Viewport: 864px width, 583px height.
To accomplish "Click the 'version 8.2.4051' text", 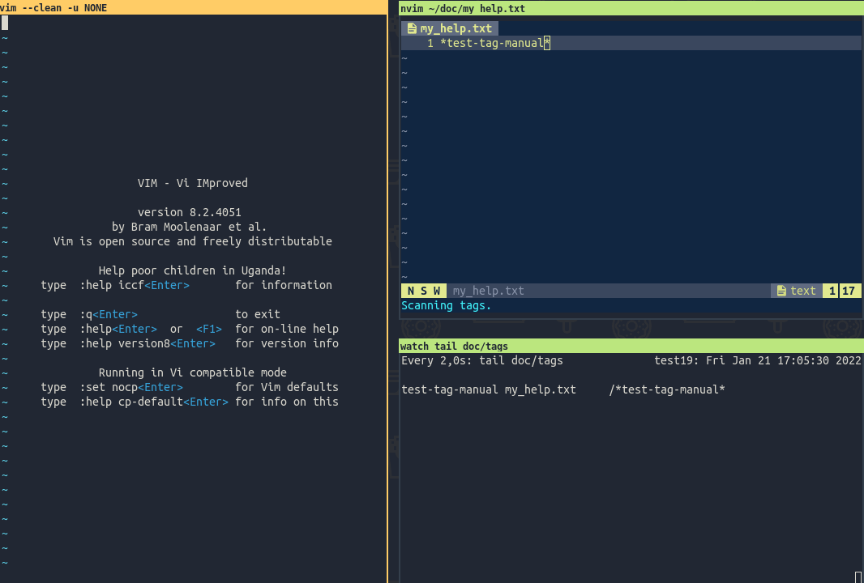I will tap(190, 212).
